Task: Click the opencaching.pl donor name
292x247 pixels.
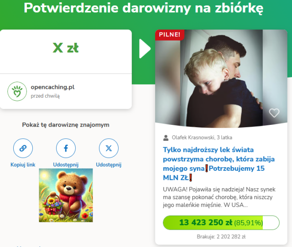Action: point(52,87)
